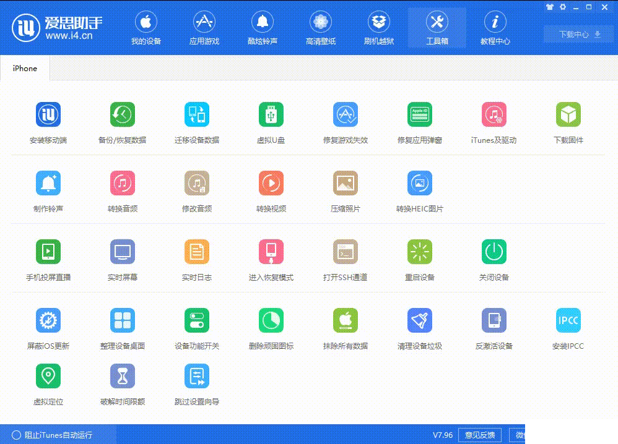Open iTunes及驱动 tool
The image size is (618, 444).
pos(494,114)
